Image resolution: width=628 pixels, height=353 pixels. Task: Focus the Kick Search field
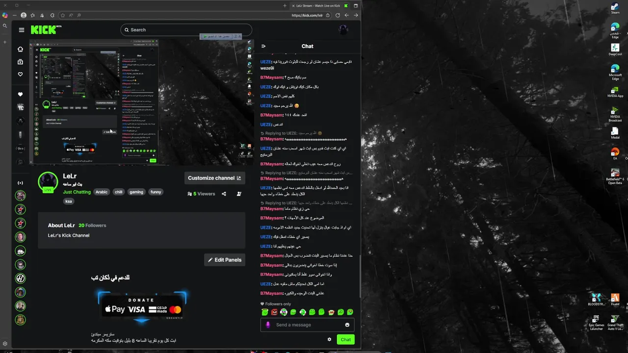(186, 30)
